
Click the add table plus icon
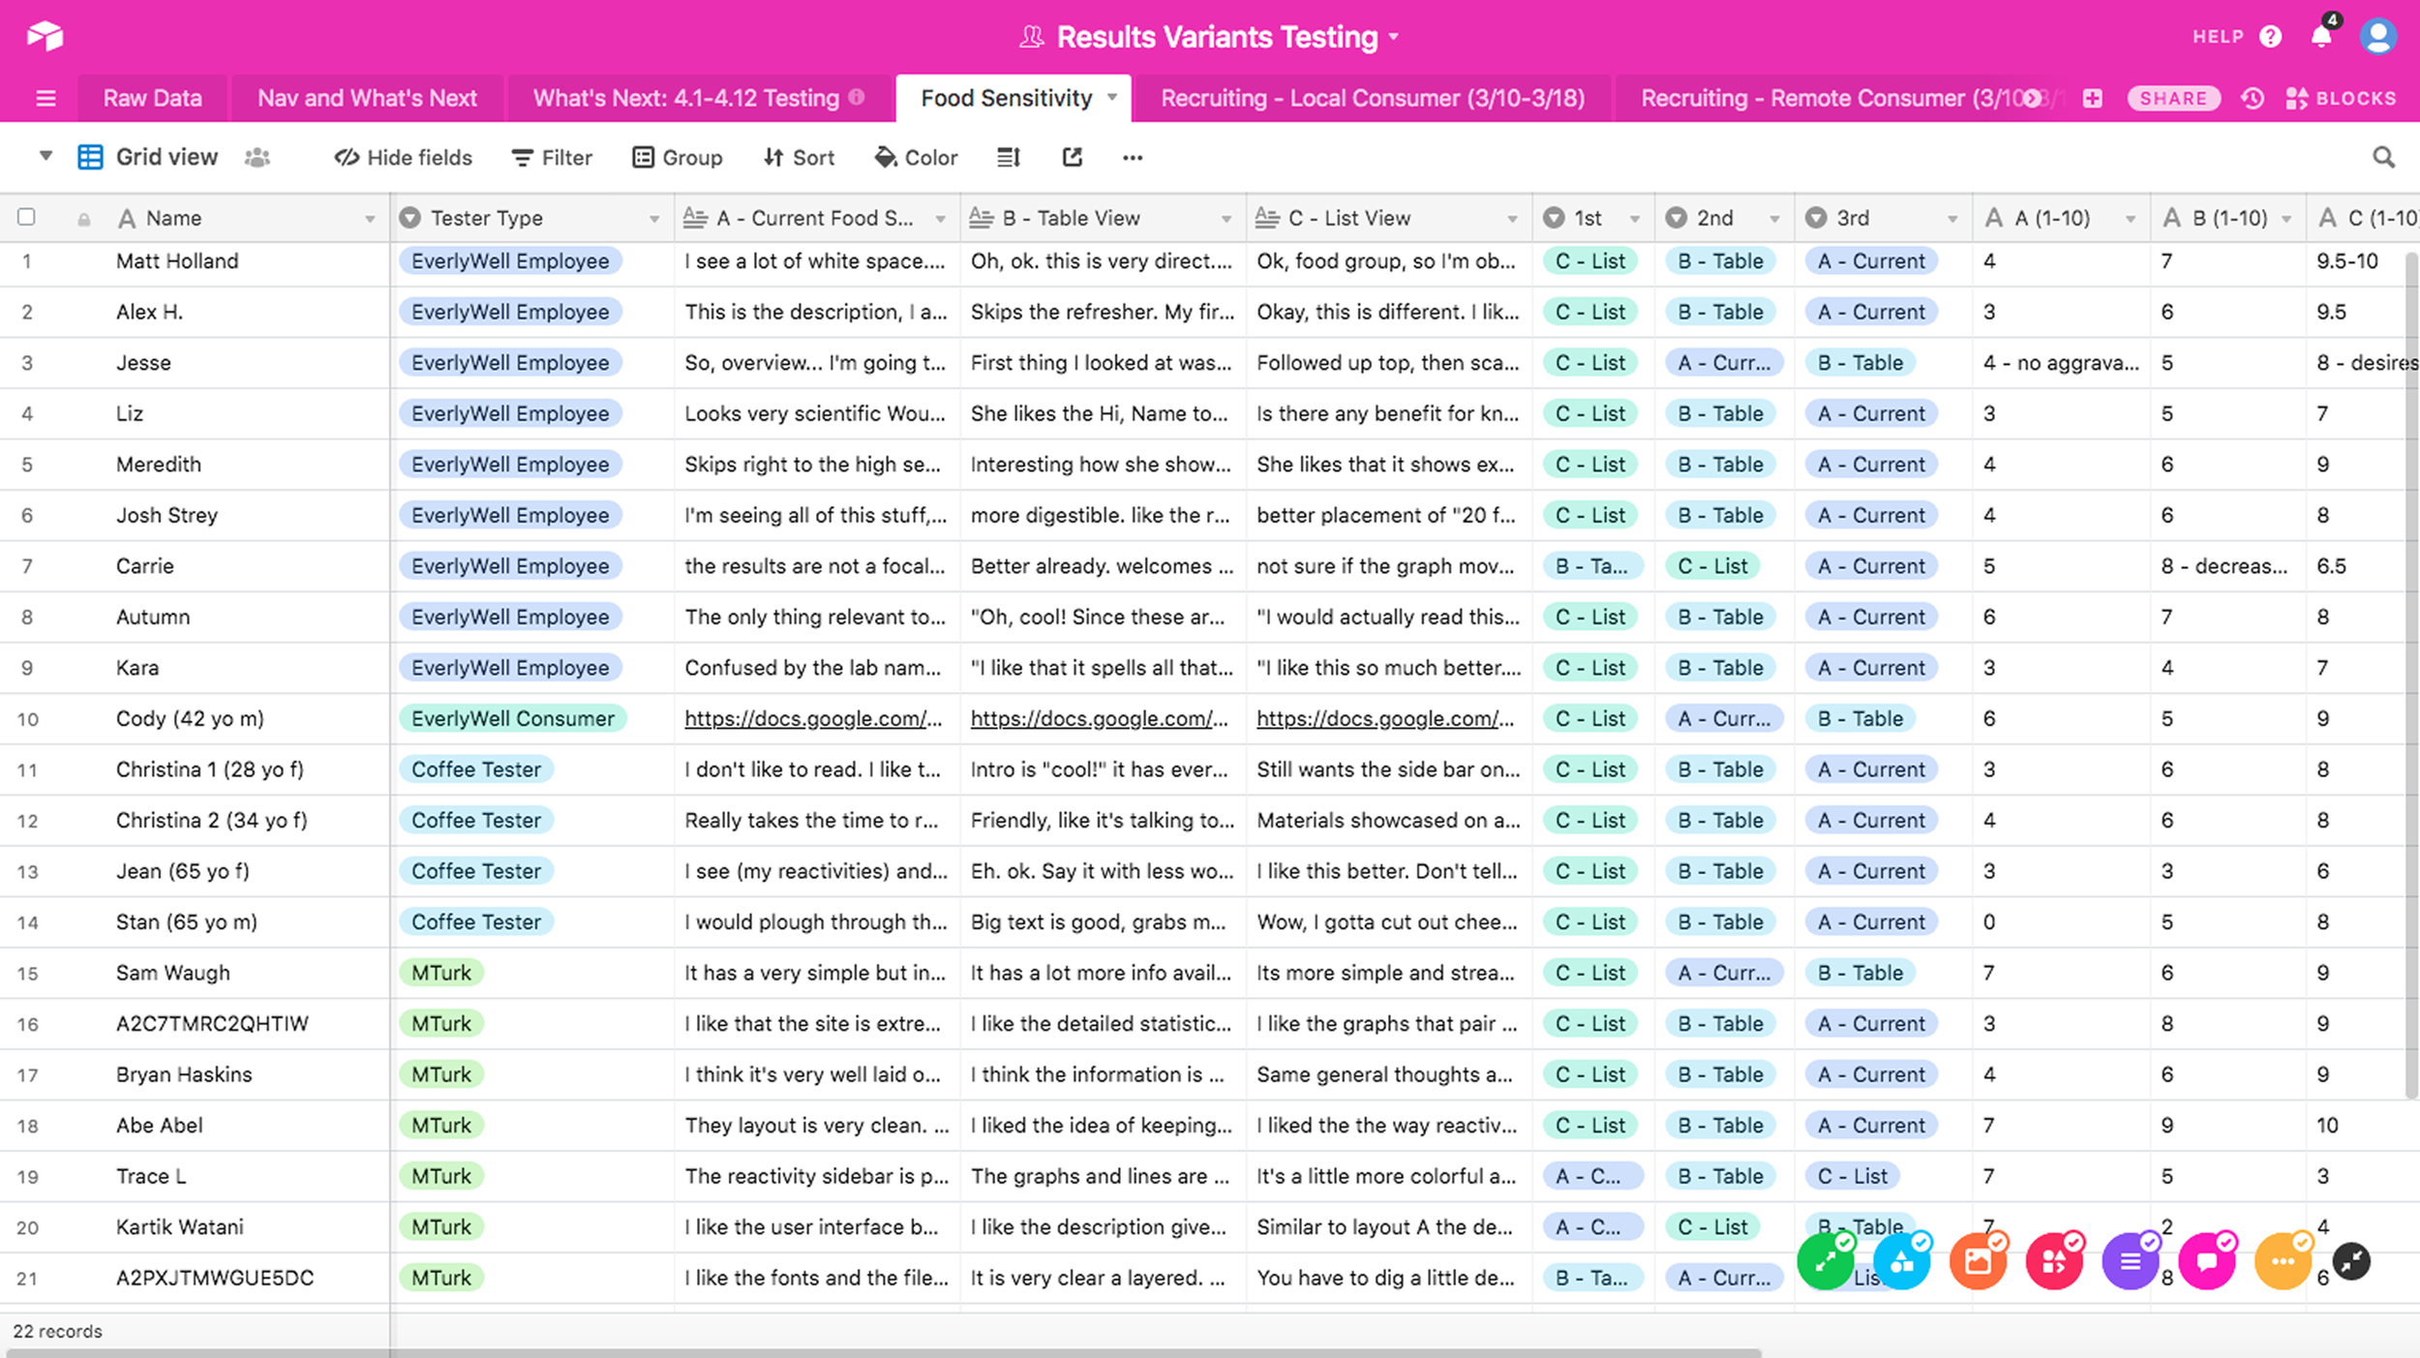click(x=2092, y=99)
